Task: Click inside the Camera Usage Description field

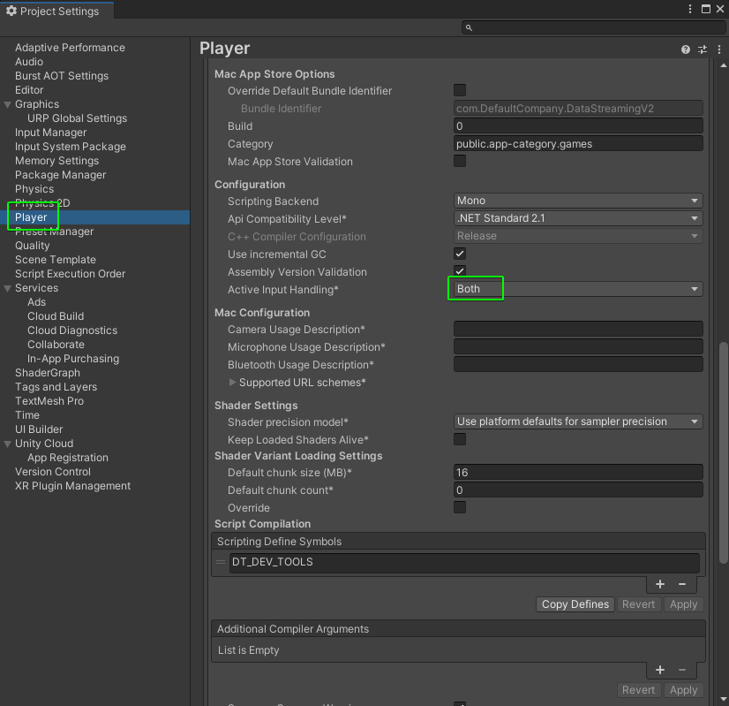Action: click(x=578, y=330)
